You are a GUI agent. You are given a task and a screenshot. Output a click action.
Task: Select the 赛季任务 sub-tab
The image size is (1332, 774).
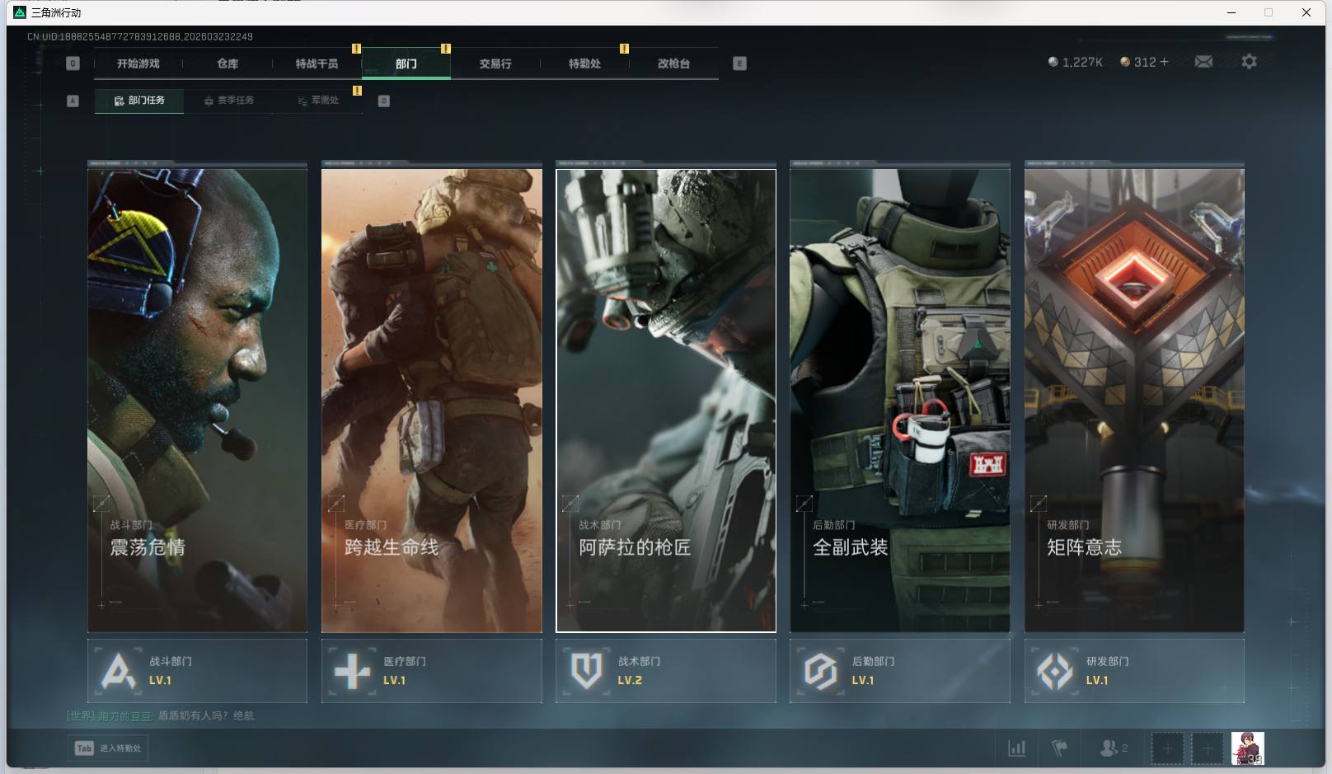229,101
